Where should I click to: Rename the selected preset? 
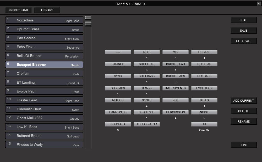[244, 121]
